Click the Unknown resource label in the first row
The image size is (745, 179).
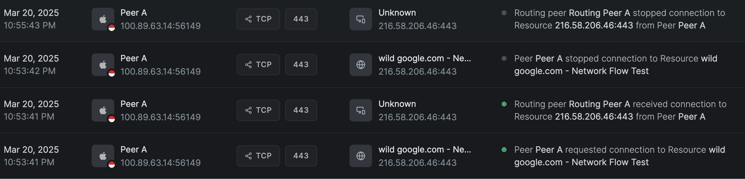point(397,13)
